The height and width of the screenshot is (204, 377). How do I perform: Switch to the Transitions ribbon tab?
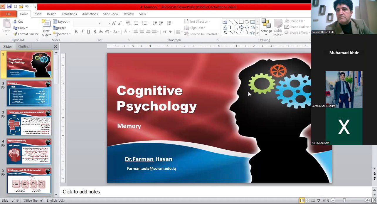(x=69, y=14)
